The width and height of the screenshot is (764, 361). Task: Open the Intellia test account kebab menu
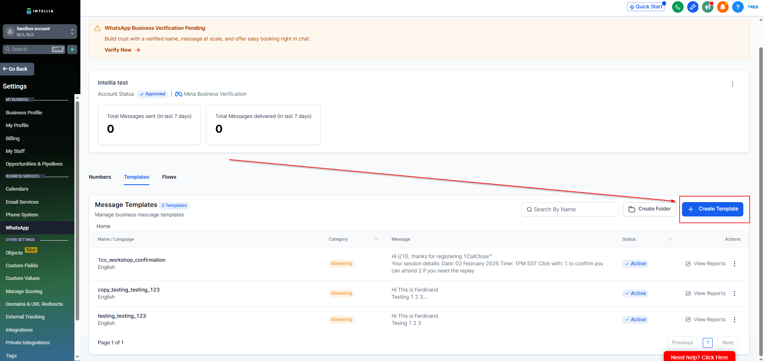click(x=732, y=84)
